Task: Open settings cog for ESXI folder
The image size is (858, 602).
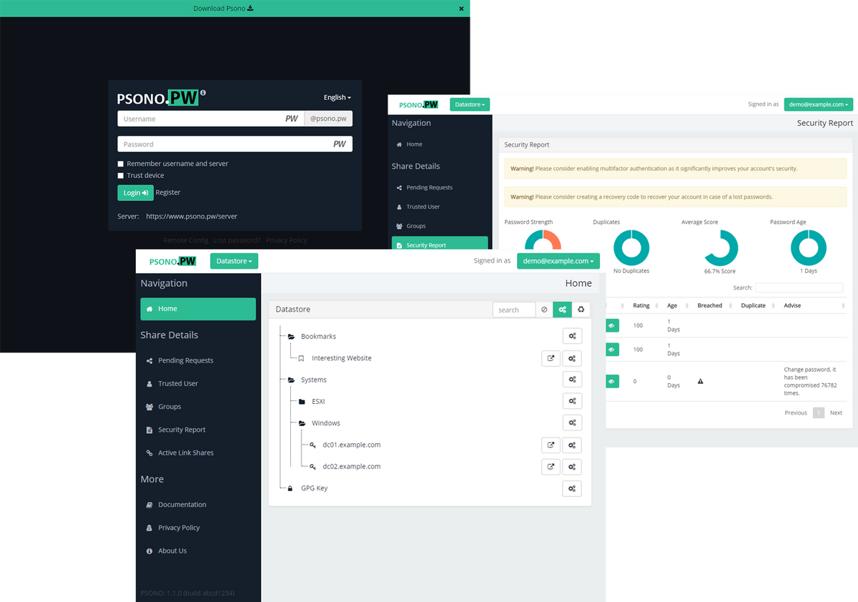Action: (572, 401)
